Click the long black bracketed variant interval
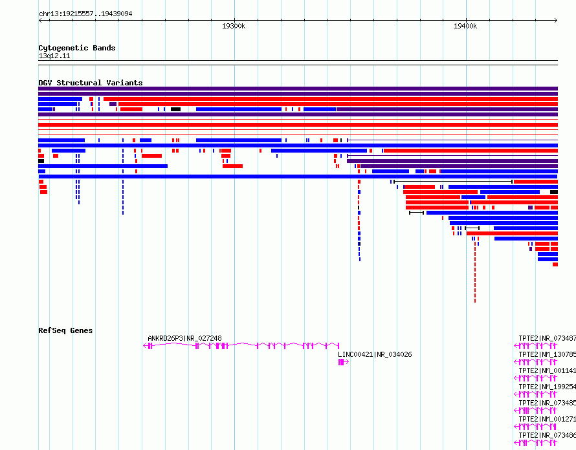The image size is (576, 450). pyautogui.click(x=453, y=182)
